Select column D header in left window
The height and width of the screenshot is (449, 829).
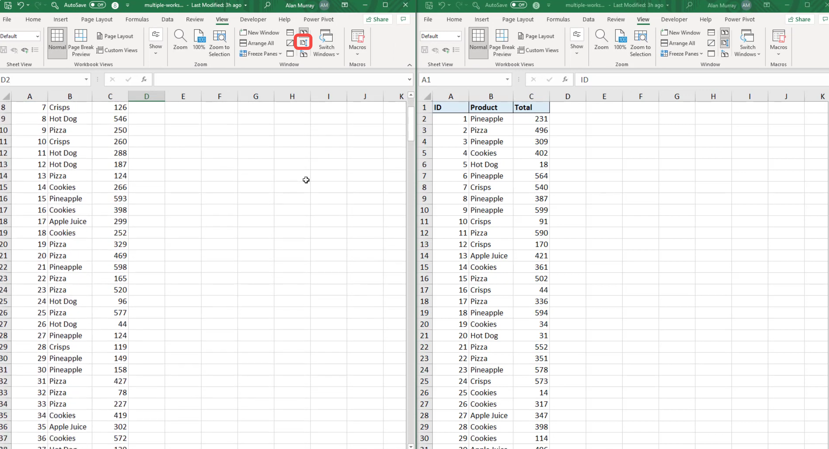click(146, 96)
